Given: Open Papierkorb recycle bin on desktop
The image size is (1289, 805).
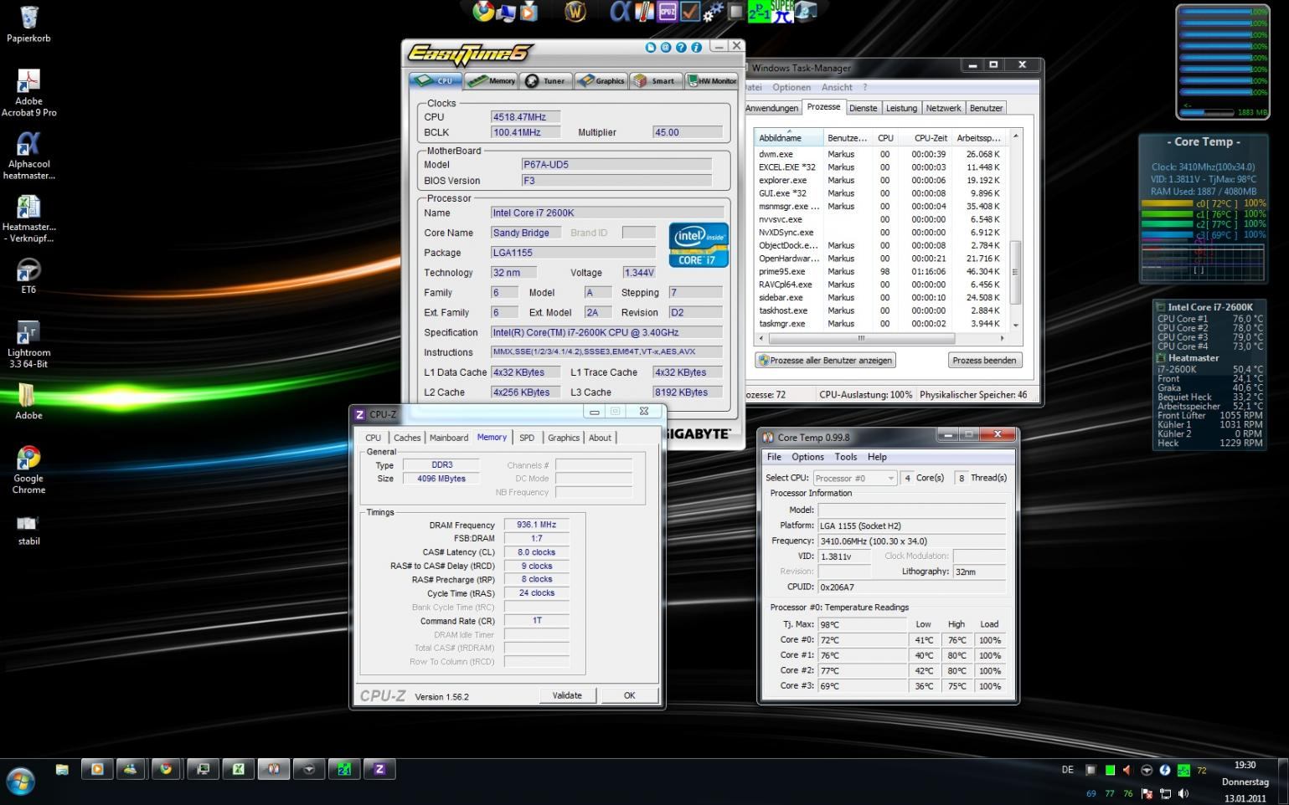Looking at the screenshot, I should point(28,24).
